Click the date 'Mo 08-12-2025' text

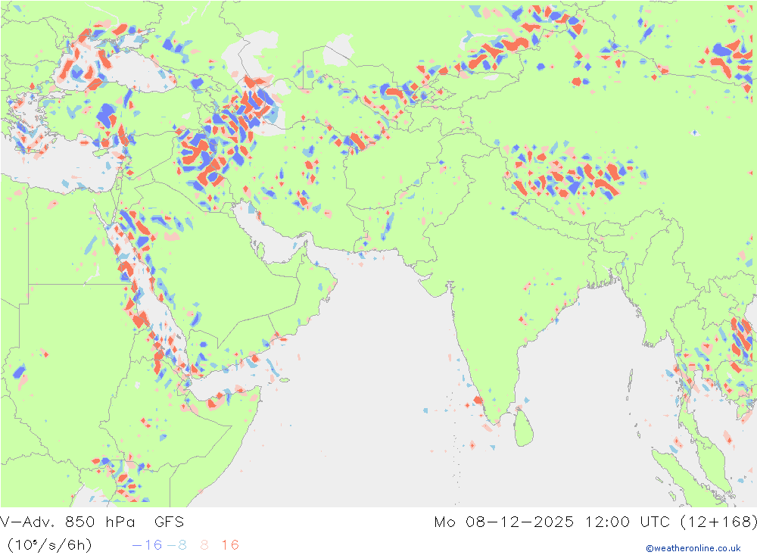pos(504,522)
